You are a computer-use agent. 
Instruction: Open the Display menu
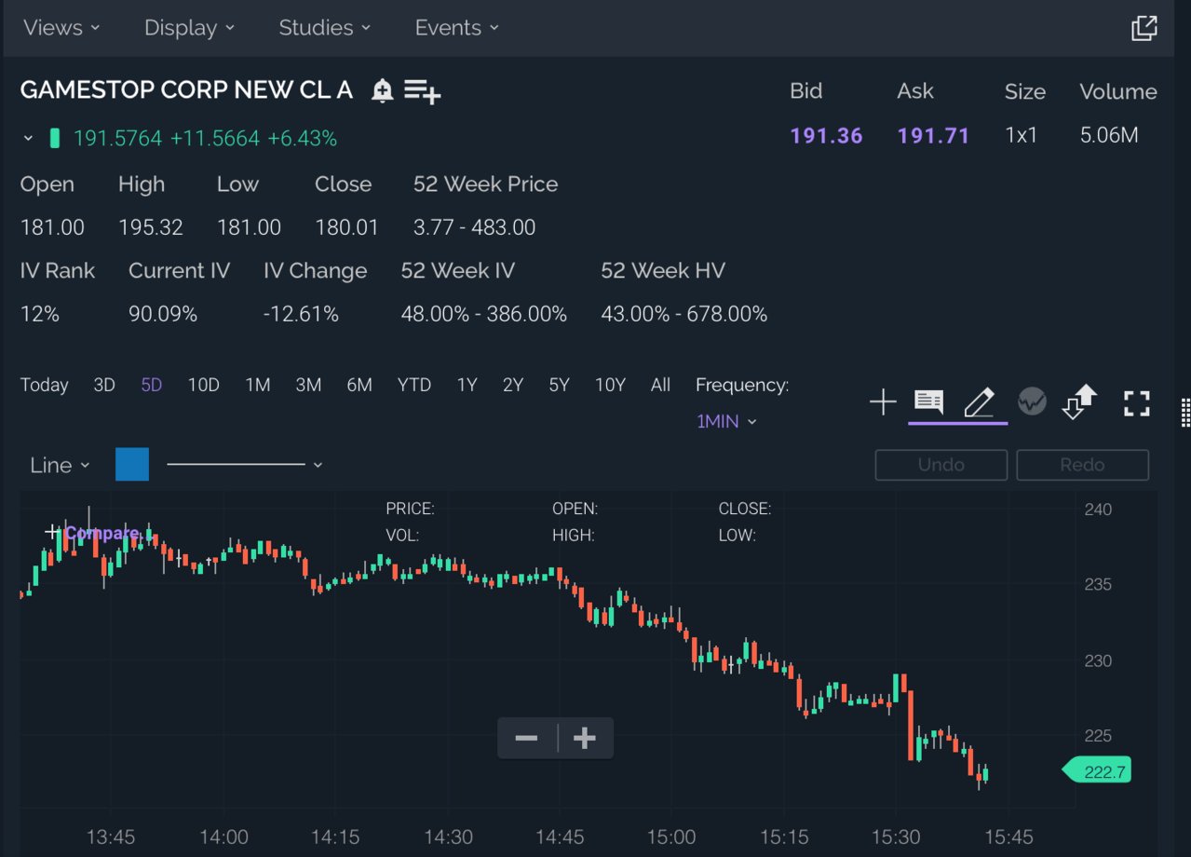point(190,28)
